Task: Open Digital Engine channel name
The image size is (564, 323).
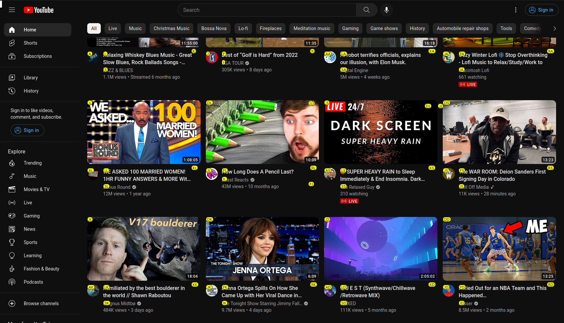Action: coord(354,70)
